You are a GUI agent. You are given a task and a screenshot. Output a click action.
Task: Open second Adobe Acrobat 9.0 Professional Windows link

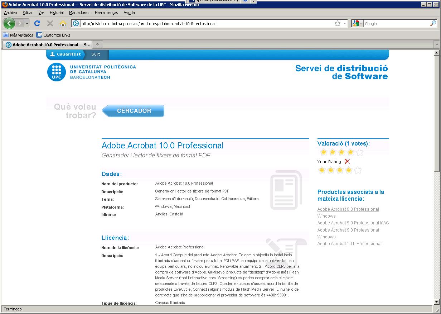coord(348,233)
